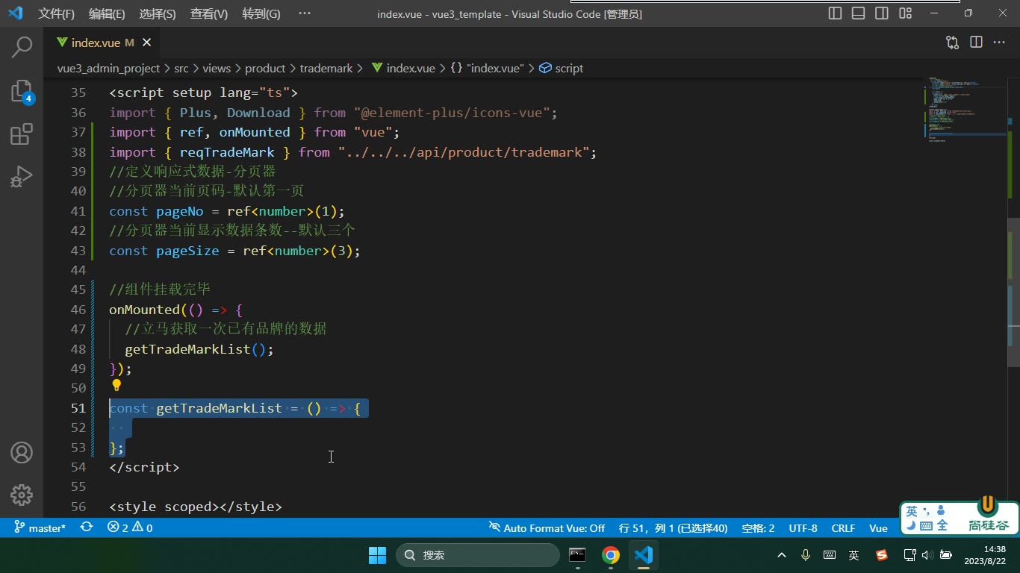Open the terminal app on taskbar
1020x573 pixels.
tap(577, 555)
